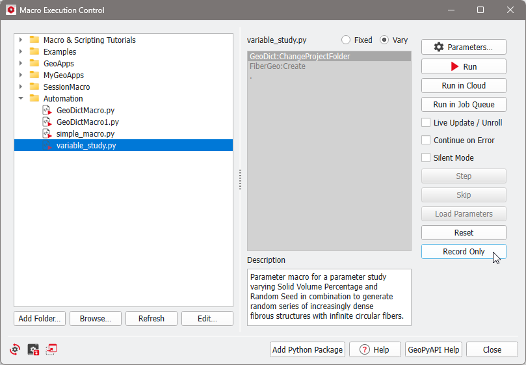Screen dimensions: 526x365
Task: Refresh the macro folder list
Action: pos(151,318)
